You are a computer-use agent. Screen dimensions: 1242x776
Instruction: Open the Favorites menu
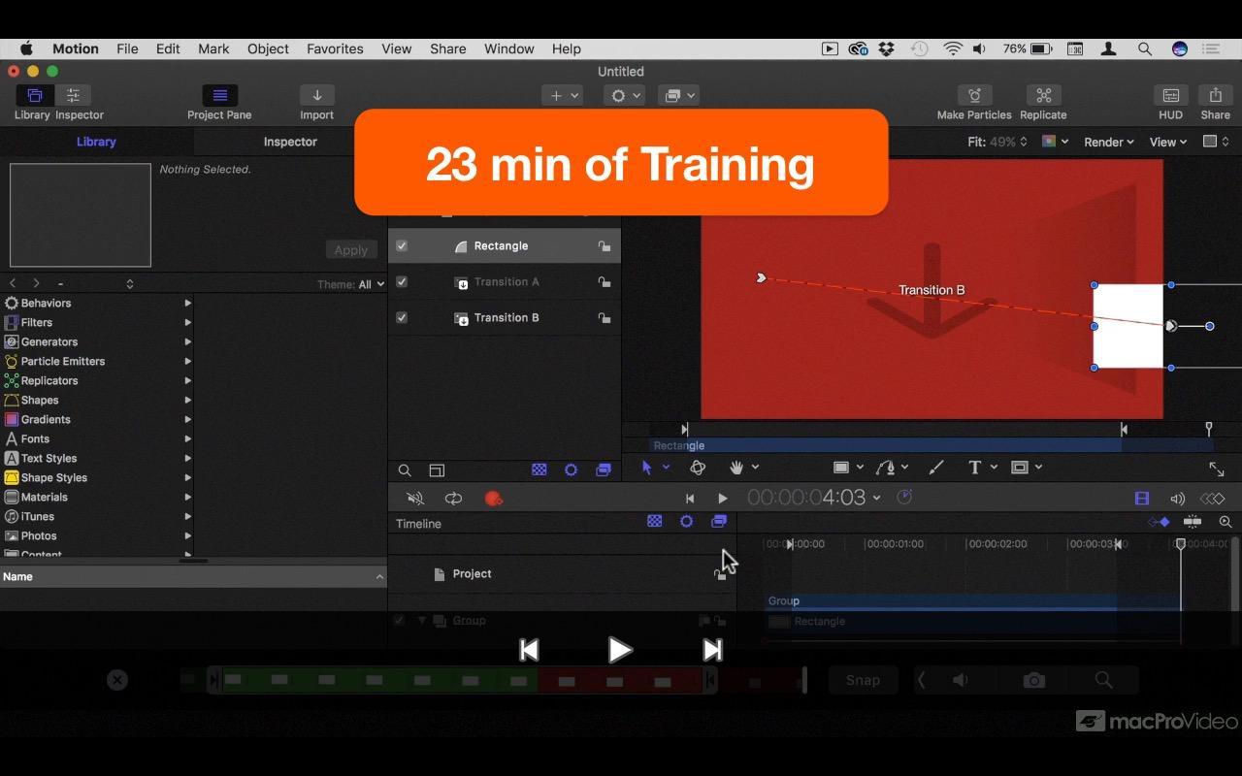pos(335,48)
